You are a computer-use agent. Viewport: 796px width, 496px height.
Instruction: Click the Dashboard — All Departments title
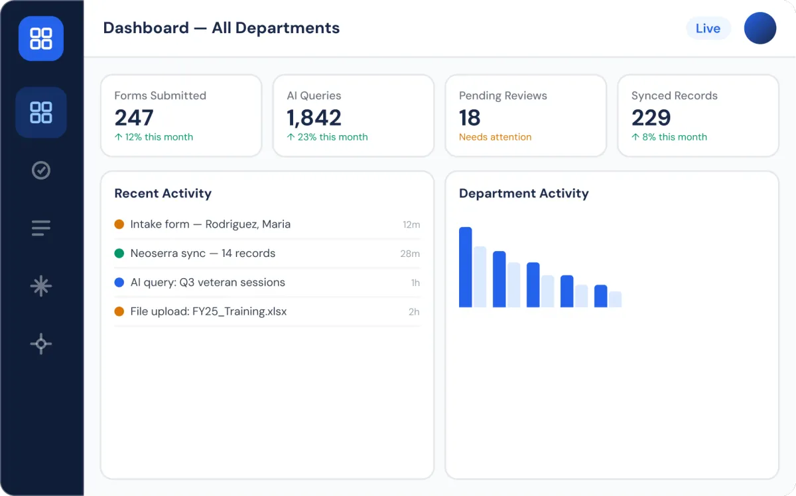pos(222,28)
